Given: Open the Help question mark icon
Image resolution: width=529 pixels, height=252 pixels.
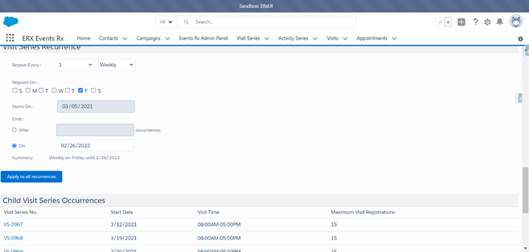Looking at the screenshot, I should coord(475,22).
